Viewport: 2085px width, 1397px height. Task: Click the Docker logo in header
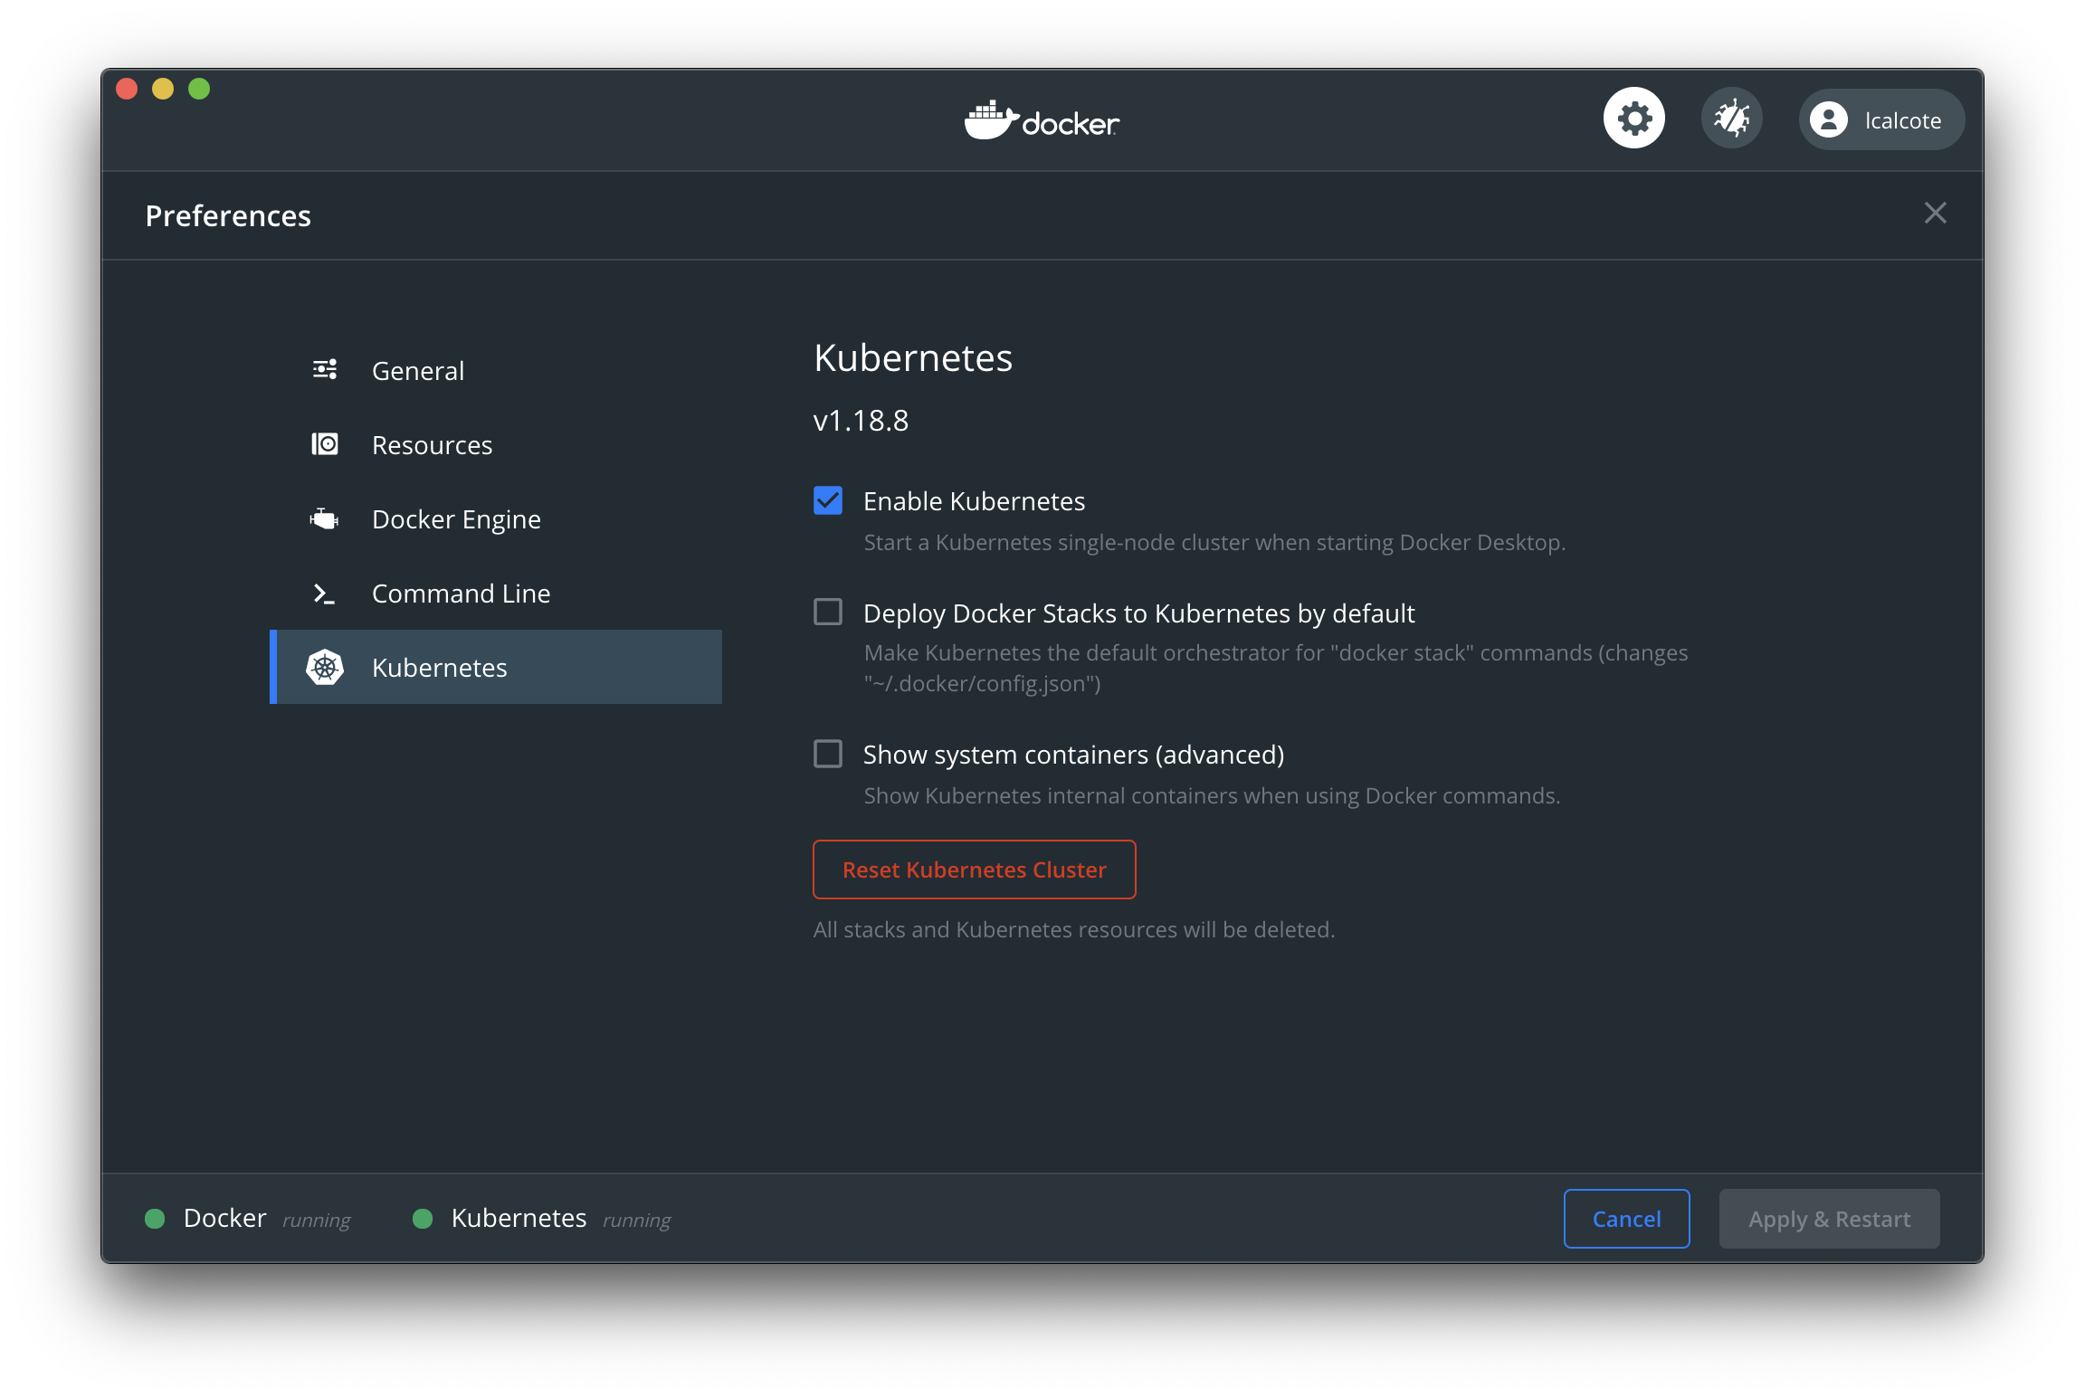pyautogui.click(x=1042, y=120)
